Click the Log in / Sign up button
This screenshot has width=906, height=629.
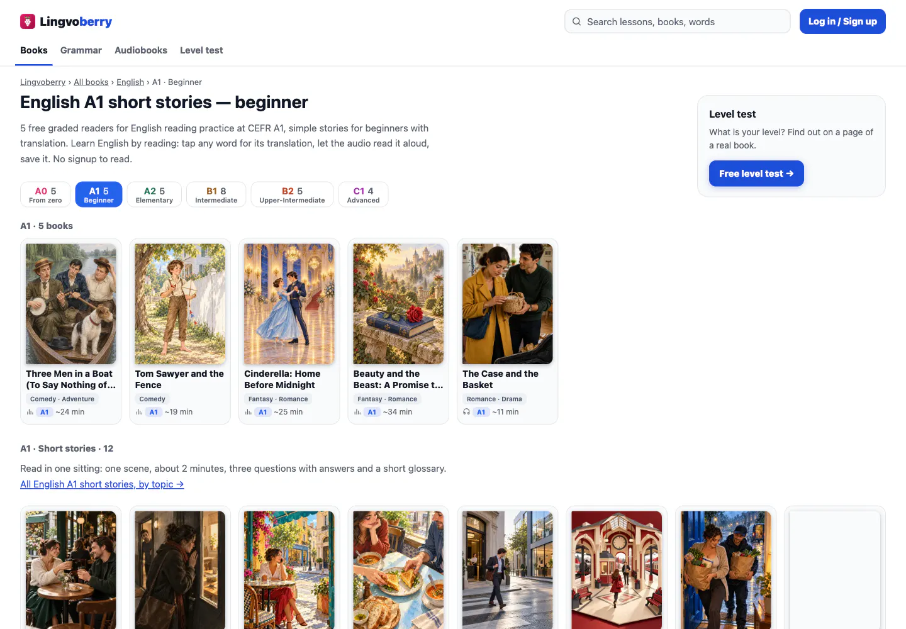[842, 21]
